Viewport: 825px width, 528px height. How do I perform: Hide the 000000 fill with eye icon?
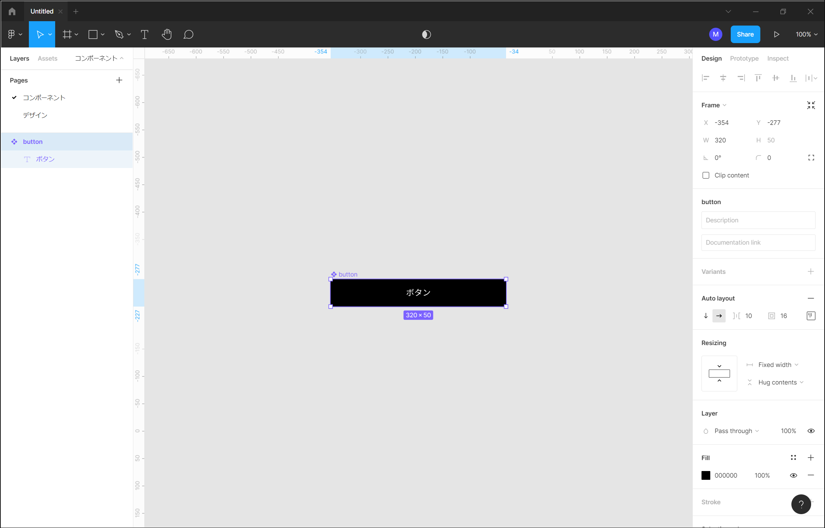pos(793,475)
